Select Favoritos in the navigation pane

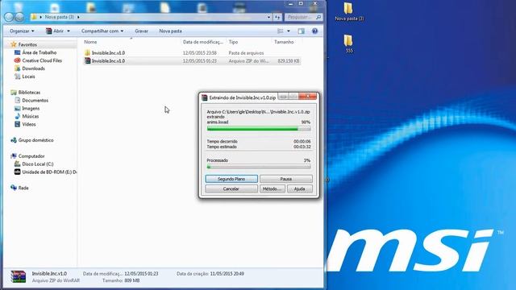27,44
